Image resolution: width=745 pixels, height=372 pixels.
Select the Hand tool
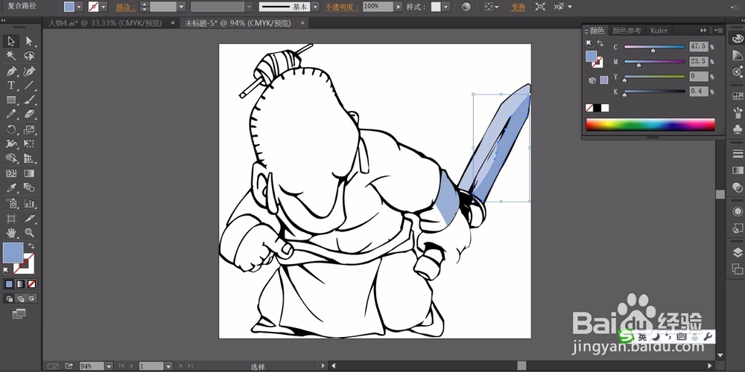coord(11,232)
